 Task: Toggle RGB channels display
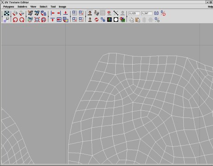click(110, 20)
